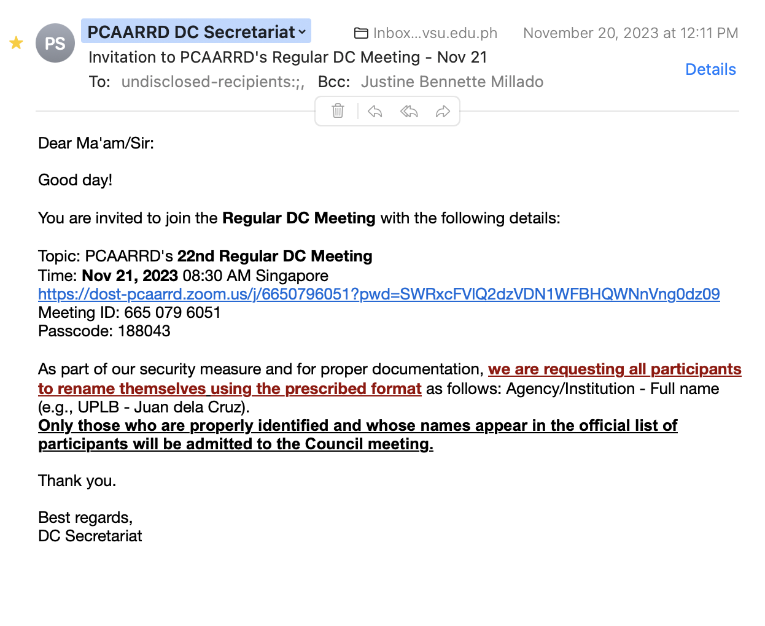Screen dimensions: 765x626
Task: Click the reply arrow icon
Action: point(375,111)
